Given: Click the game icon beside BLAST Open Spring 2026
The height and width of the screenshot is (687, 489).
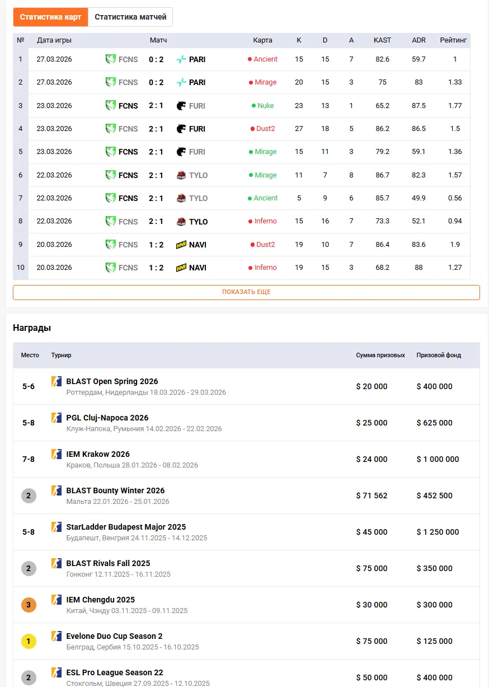Looking at the screenshot, I should pos(57,381).
